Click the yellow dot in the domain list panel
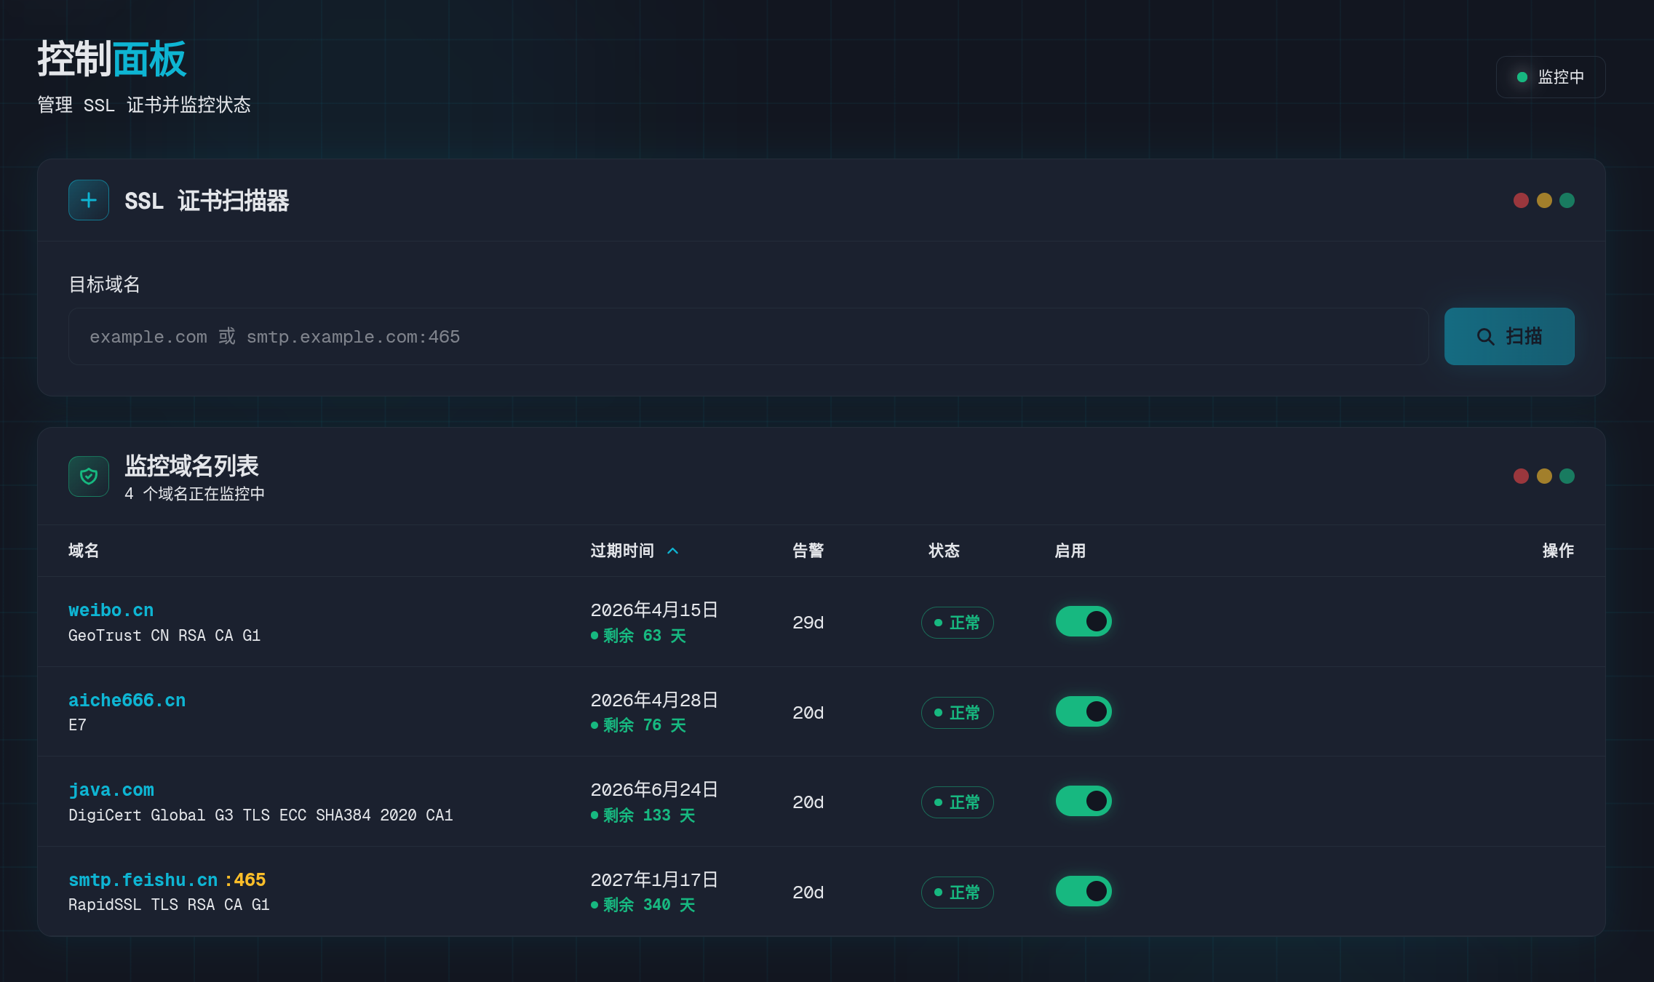The image size is (1654, 982). click(x=1544, y=476)
